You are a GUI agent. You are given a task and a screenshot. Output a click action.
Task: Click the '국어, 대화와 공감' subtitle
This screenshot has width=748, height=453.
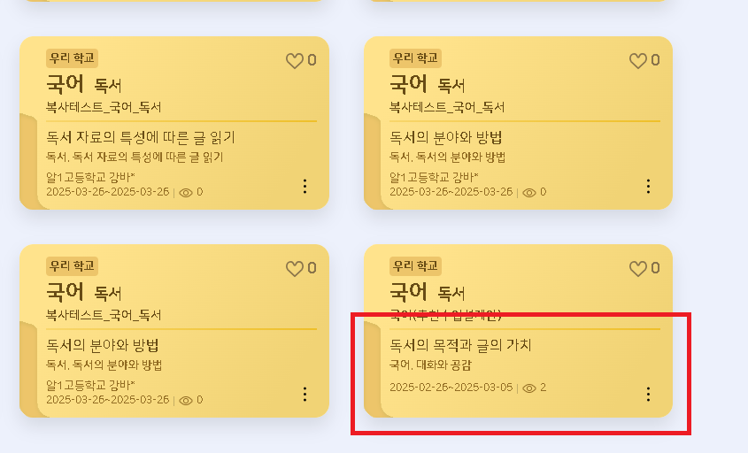click(x=430, y=365)
